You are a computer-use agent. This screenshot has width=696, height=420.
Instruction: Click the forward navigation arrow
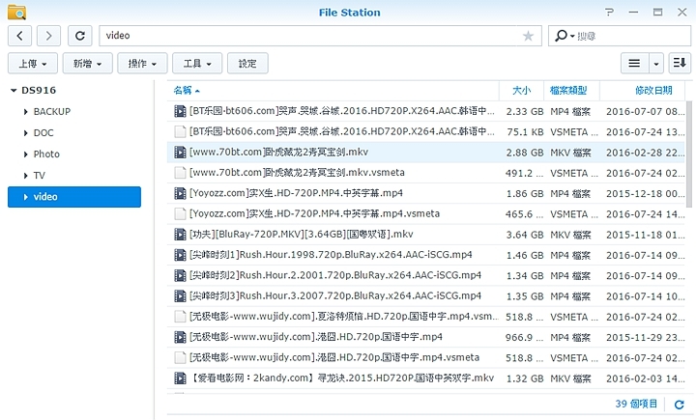(x=50, y=36)
